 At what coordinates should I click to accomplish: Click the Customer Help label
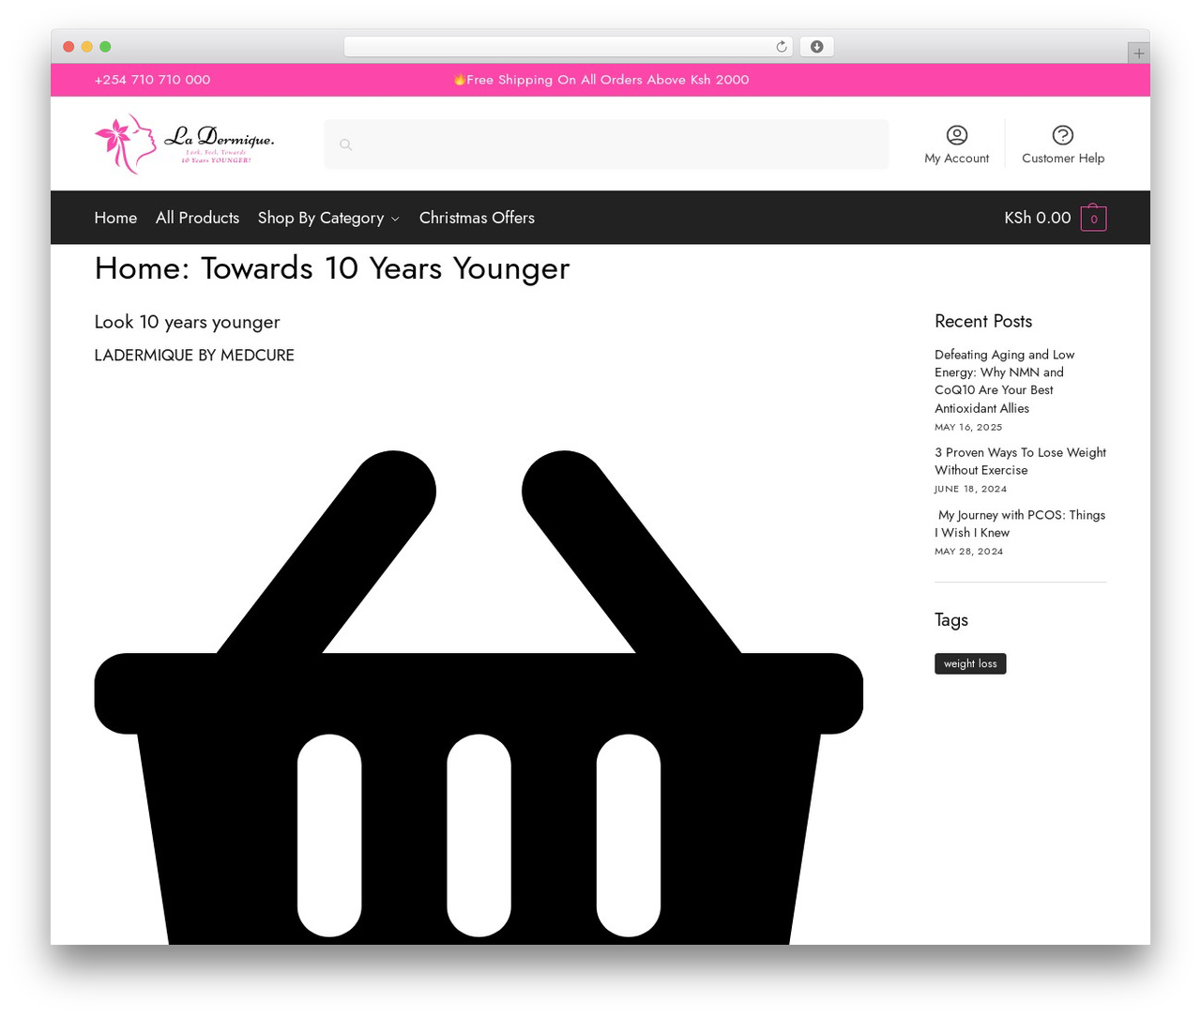pyautogui.click(x=1063, y=159)
